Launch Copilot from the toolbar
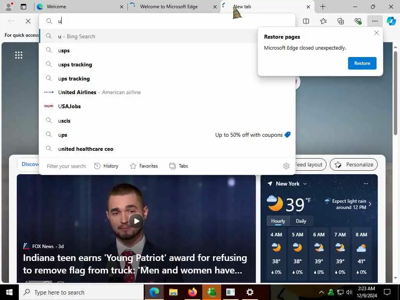The image size is (400, 300). (391, 21)
